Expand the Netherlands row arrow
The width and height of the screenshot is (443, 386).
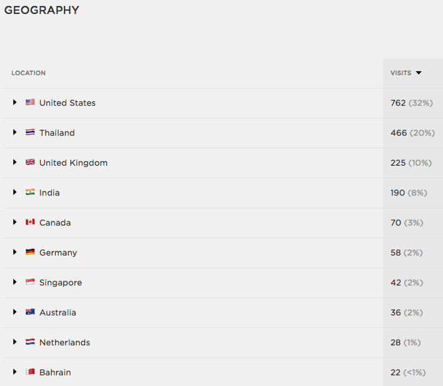coord(15,341)
